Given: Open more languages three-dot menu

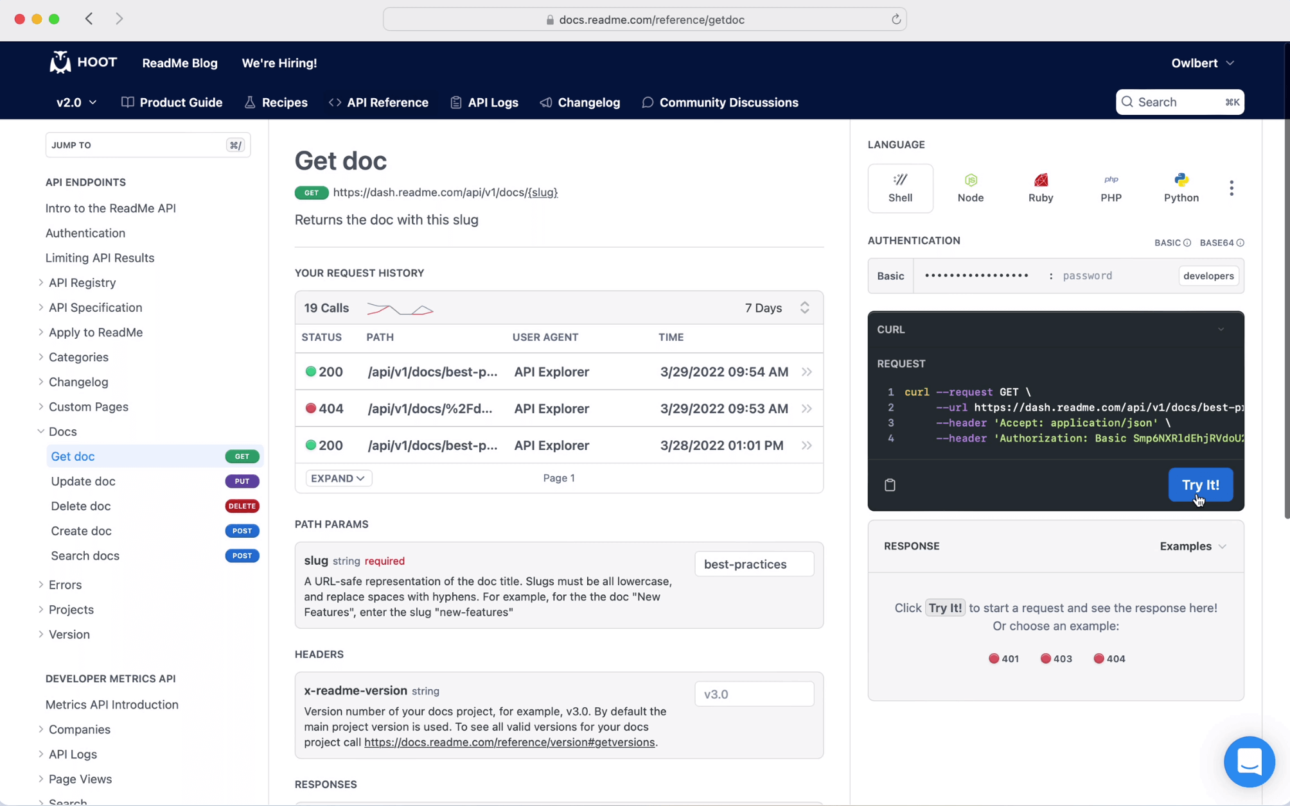Looking at the screenshot, I should [1231, 188].
